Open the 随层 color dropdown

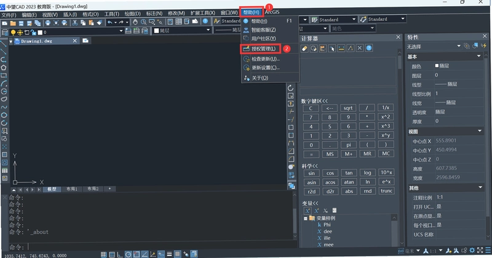coord(208,30)
